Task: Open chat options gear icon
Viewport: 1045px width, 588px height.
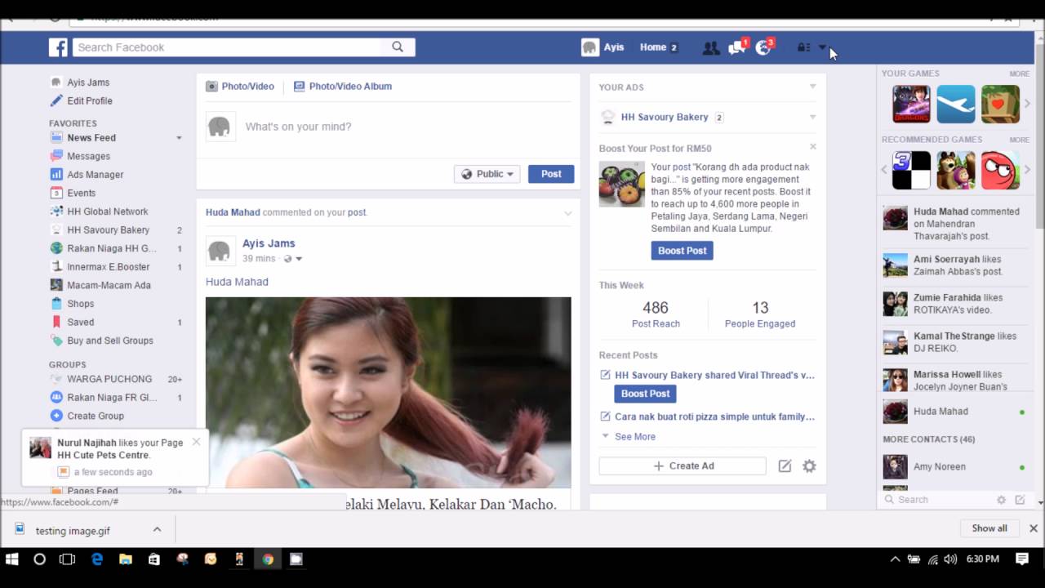Action: [x=1001, y=500]
